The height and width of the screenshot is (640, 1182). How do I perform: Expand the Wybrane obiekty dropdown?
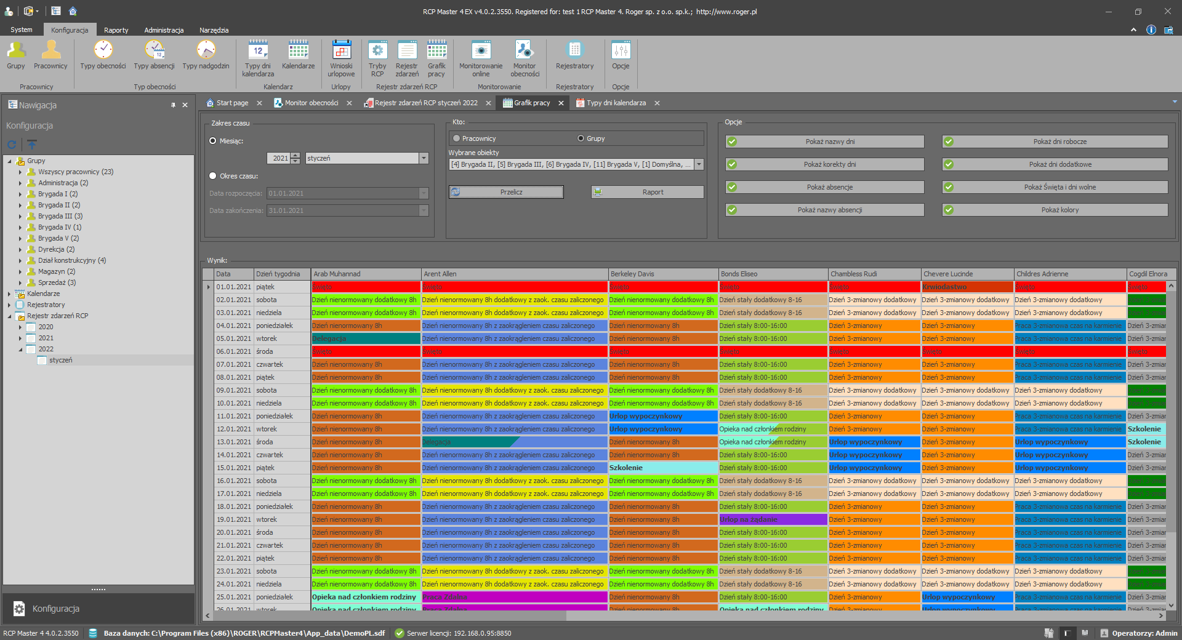click(x=699, y=164)
